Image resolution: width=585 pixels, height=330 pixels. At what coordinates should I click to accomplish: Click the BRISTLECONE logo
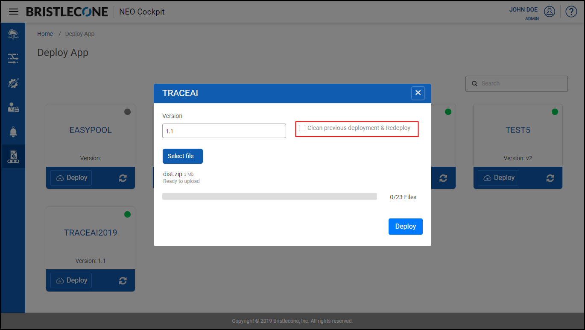click(x=67, y=12)
